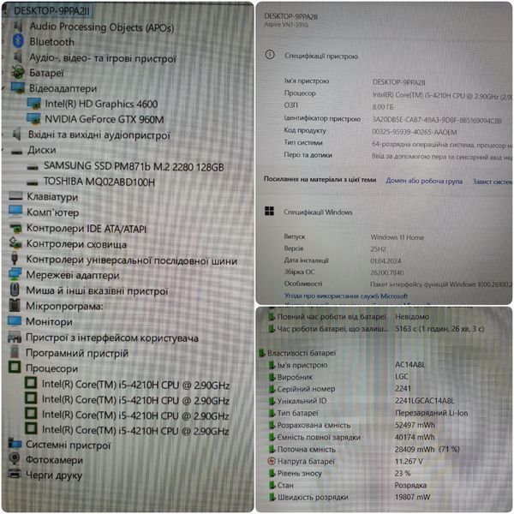Click the wear level value 23 %

point(403,474)
